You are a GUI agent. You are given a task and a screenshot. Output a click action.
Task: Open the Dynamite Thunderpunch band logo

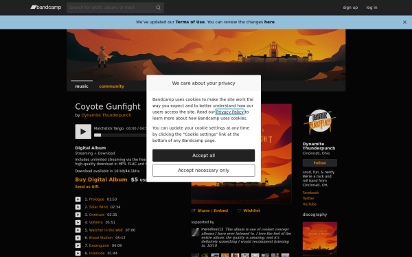tap(320, 122)
